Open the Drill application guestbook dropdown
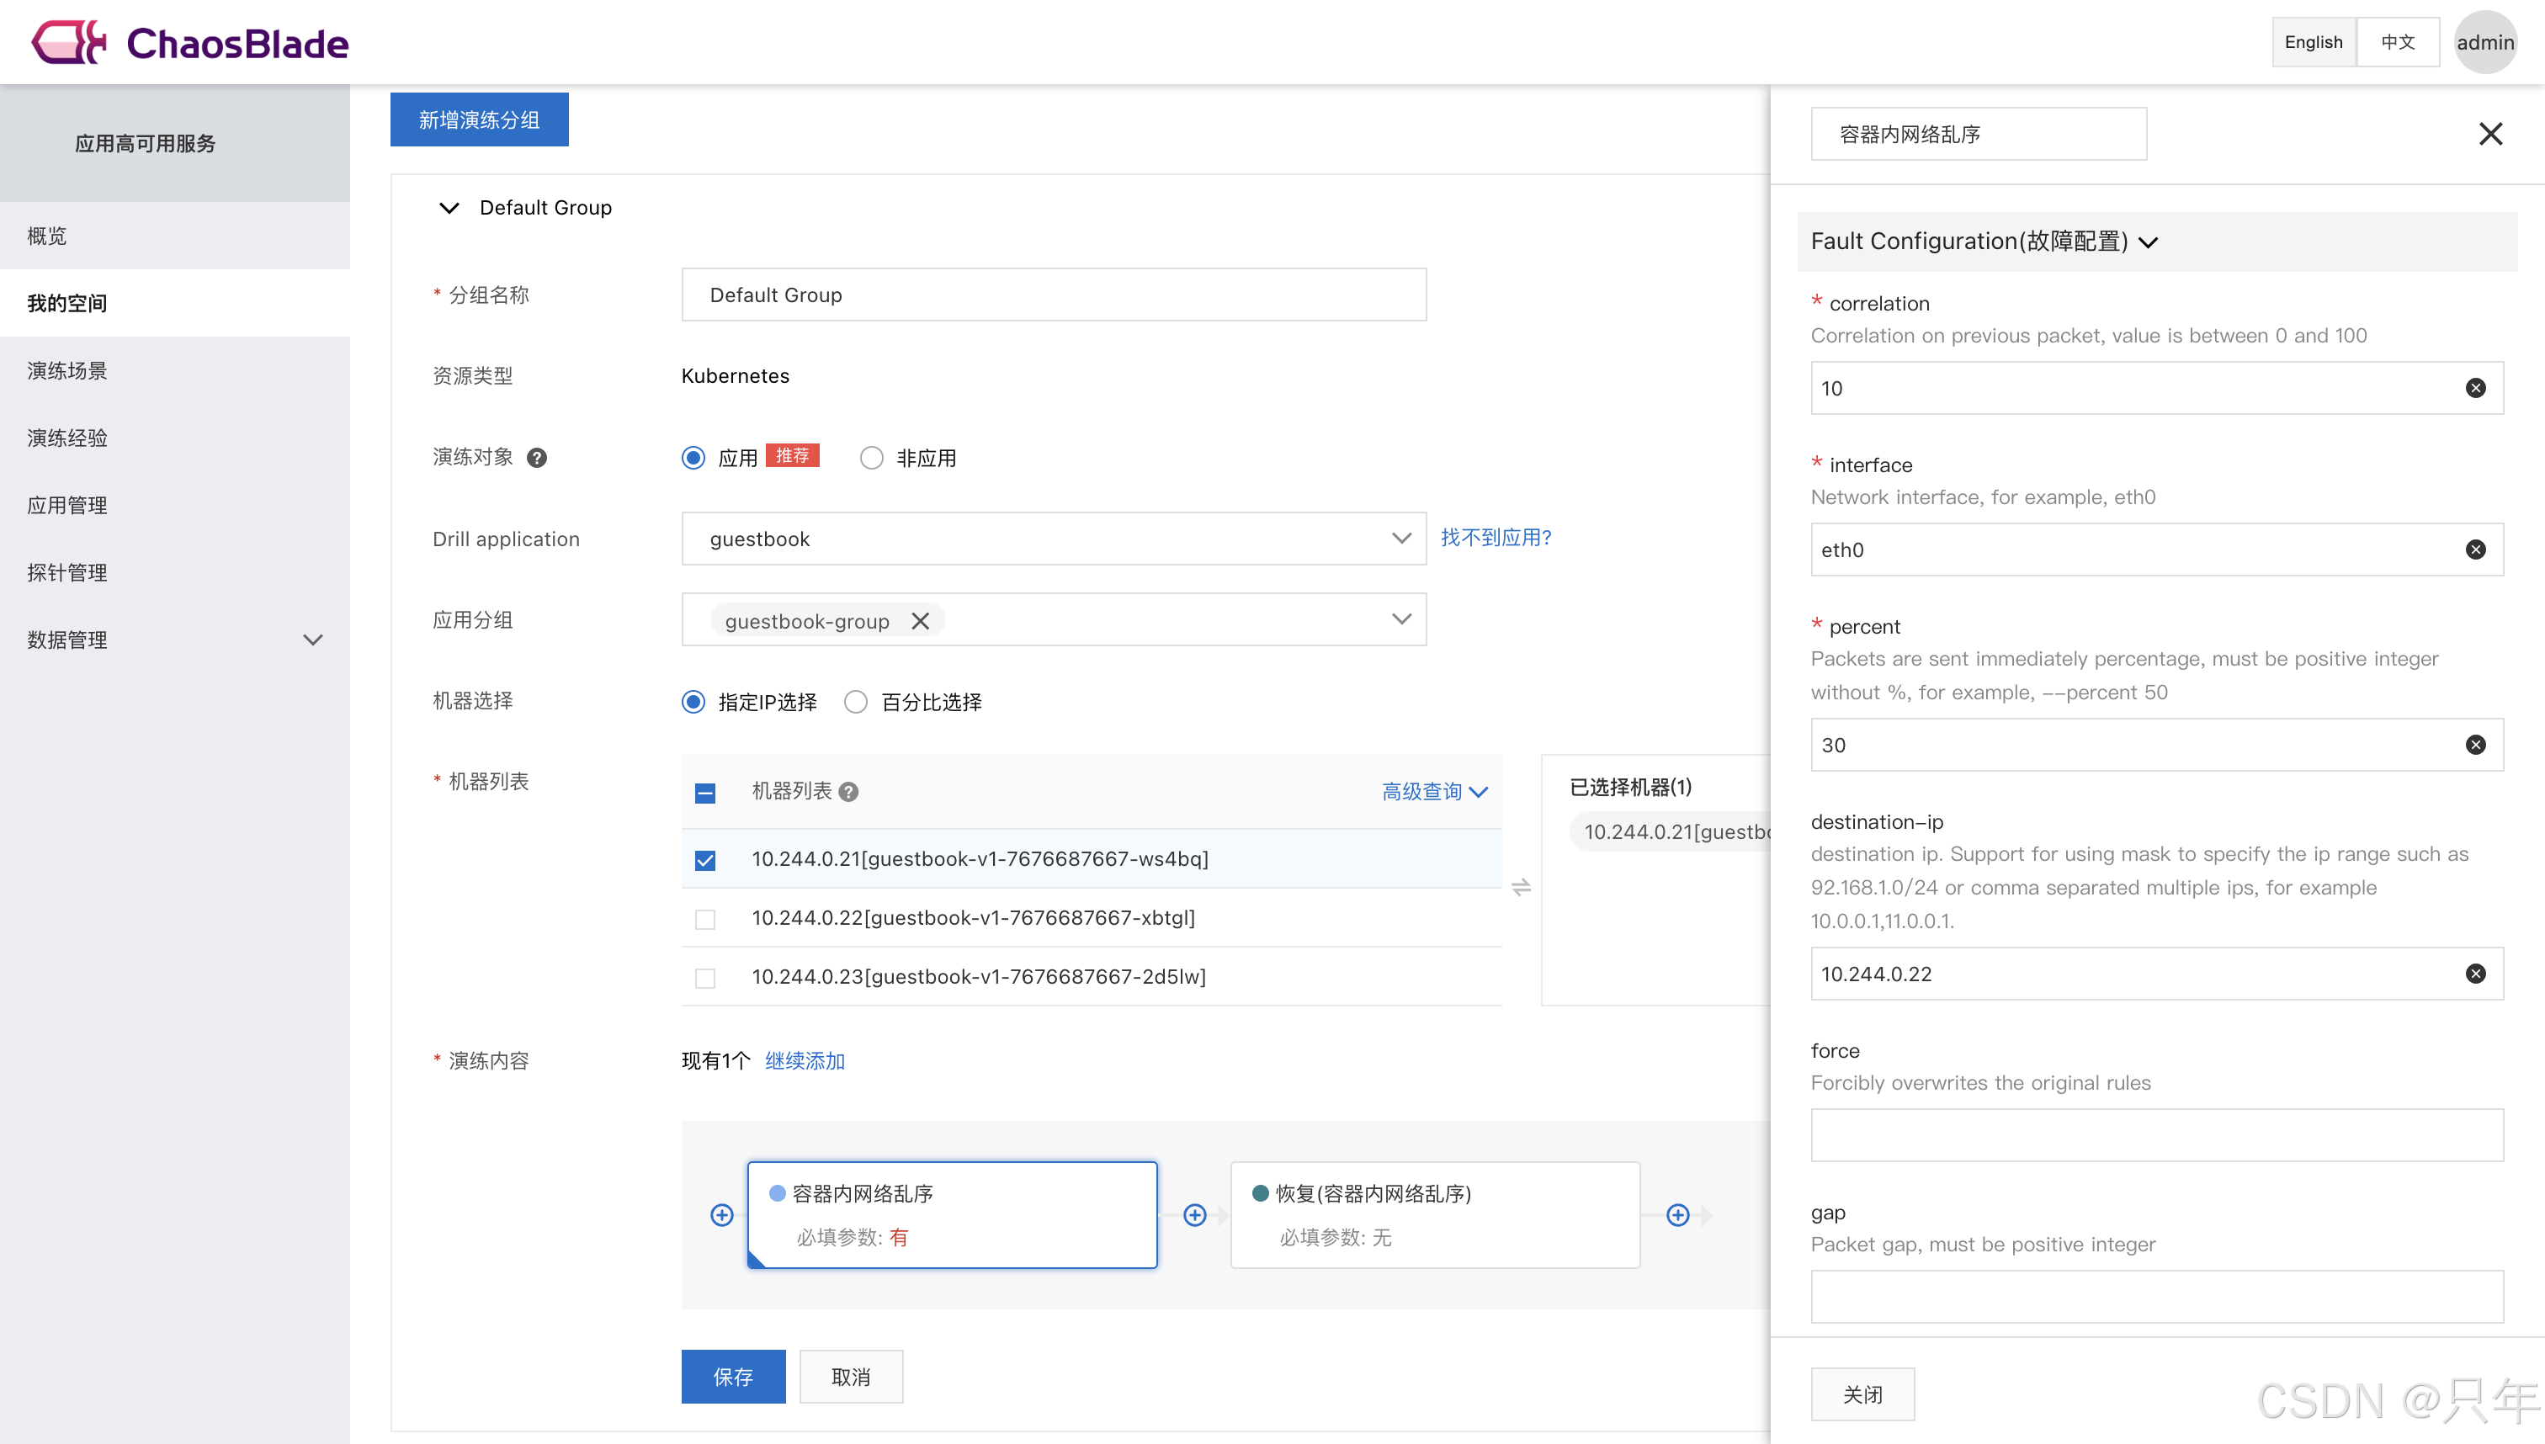 tap(1054, 539)
